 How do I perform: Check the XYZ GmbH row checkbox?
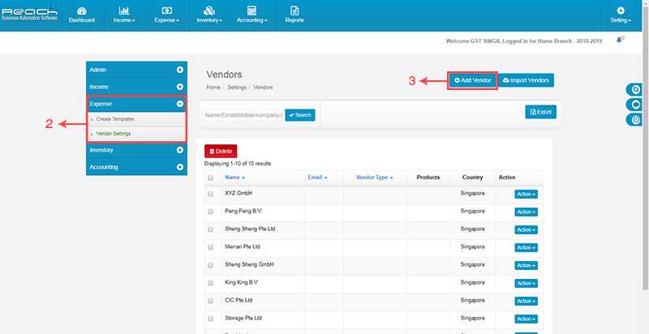(211, 194)
